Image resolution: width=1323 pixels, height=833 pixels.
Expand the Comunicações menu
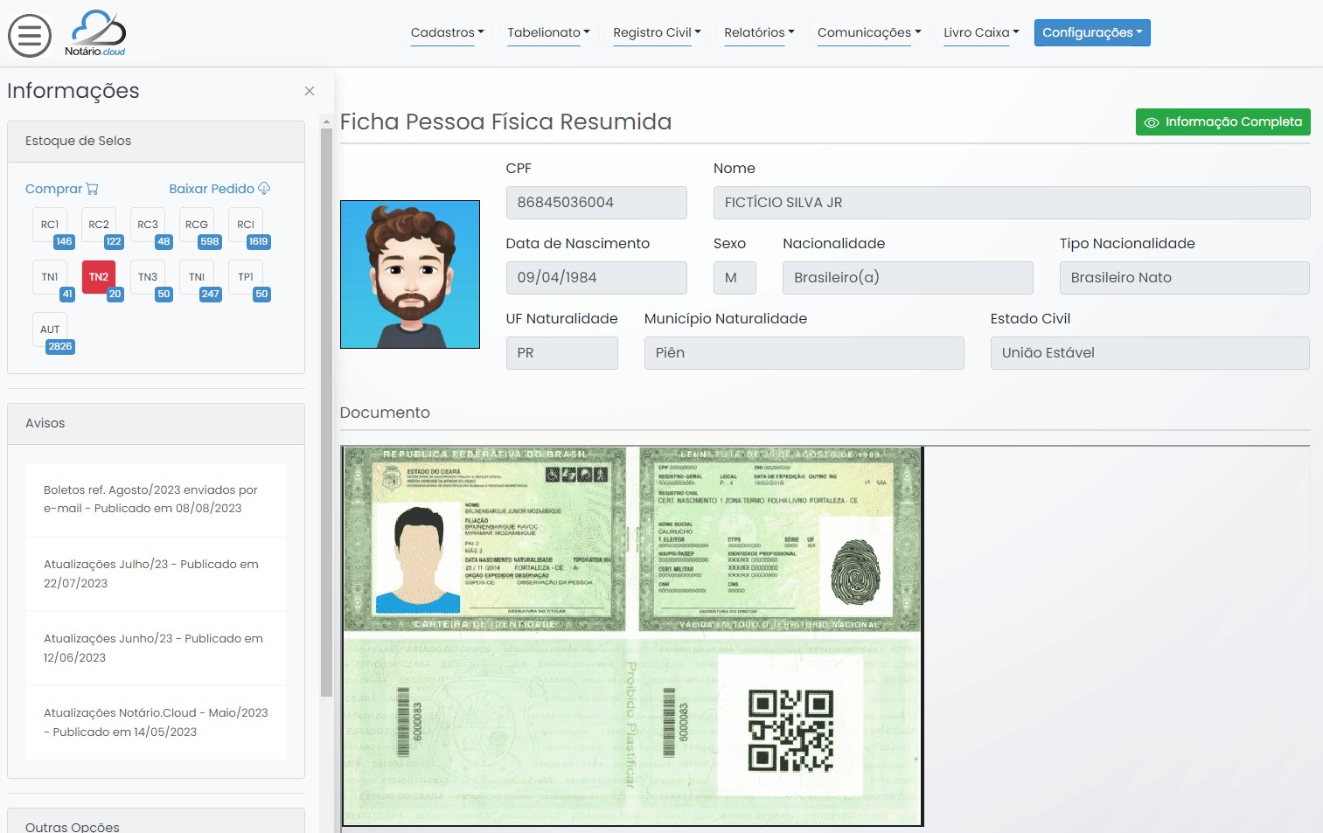click(868, 32)
